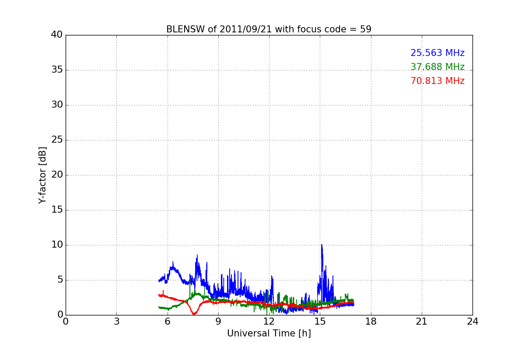The height and width of the screenshot is (350, 525).
Task: Click the y-axis tick label 30
Action: click(57, 105)
